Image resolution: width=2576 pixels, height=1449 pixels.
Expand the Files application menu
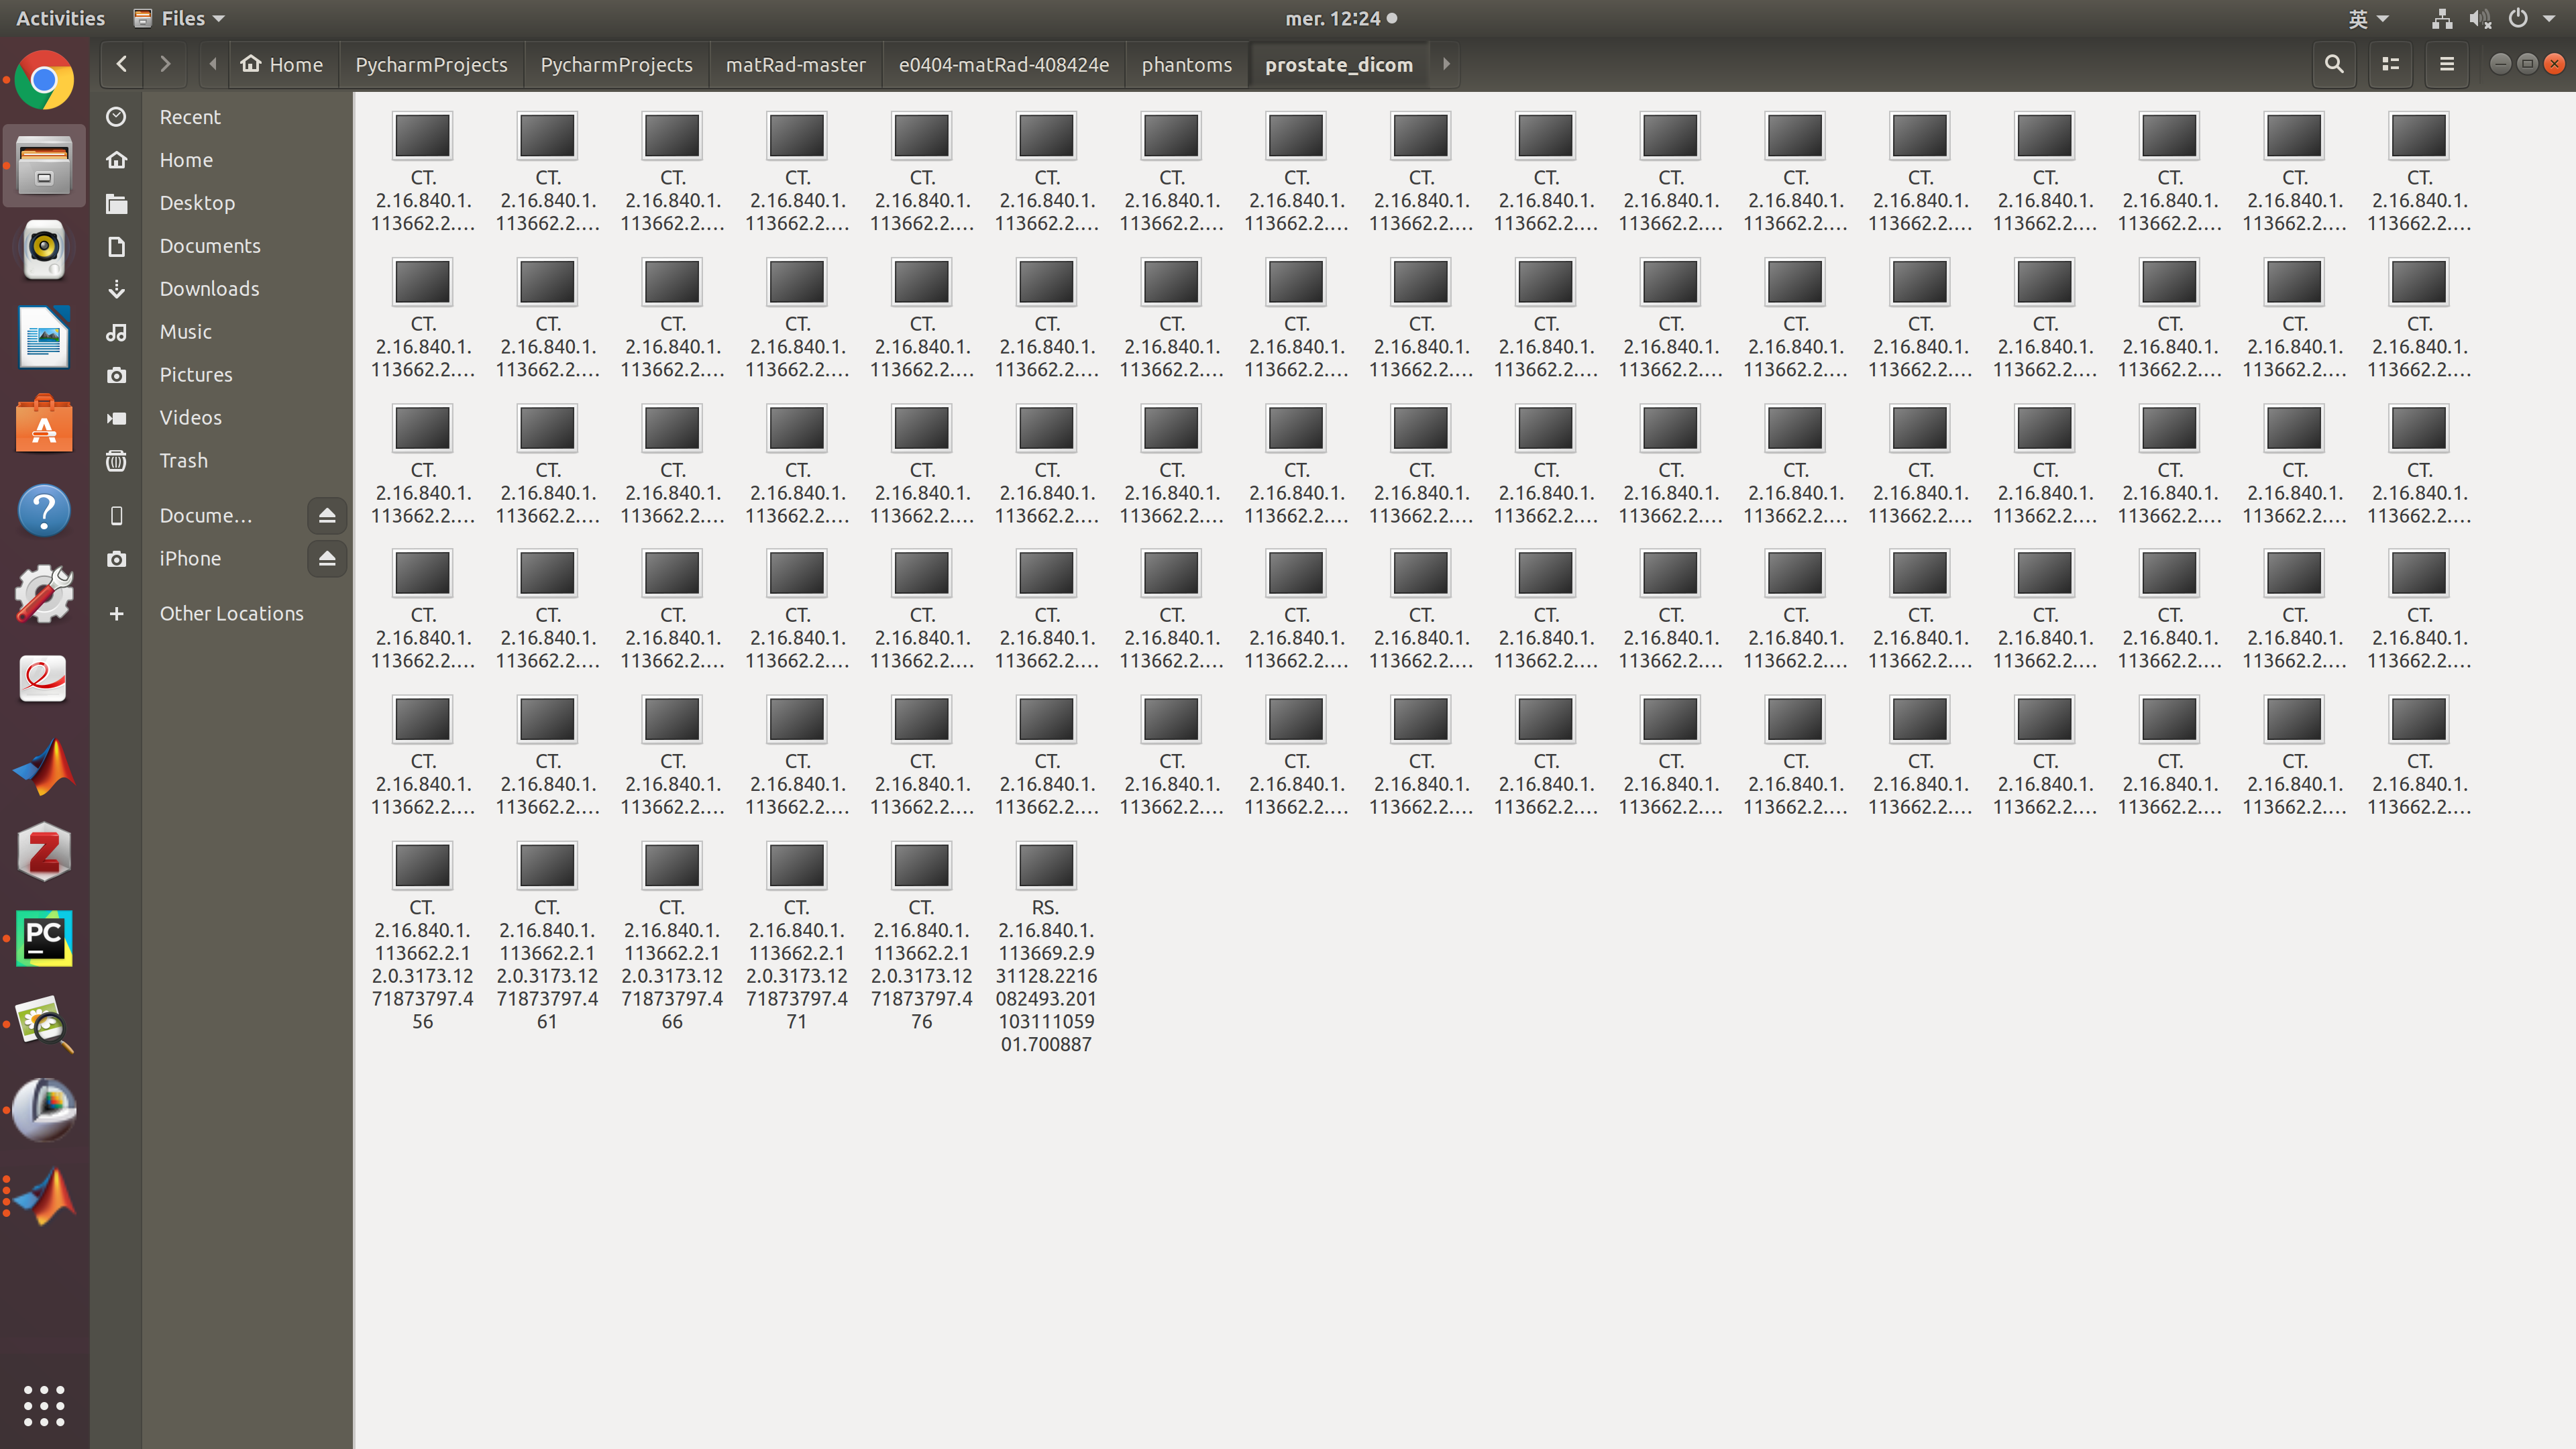pos(178,17)
